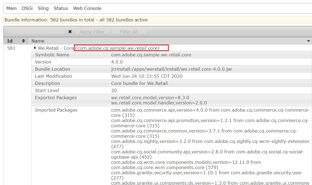312x185 pixels.
Task: Click the Bundle Location jar path value
Action: tap(172, 69)
